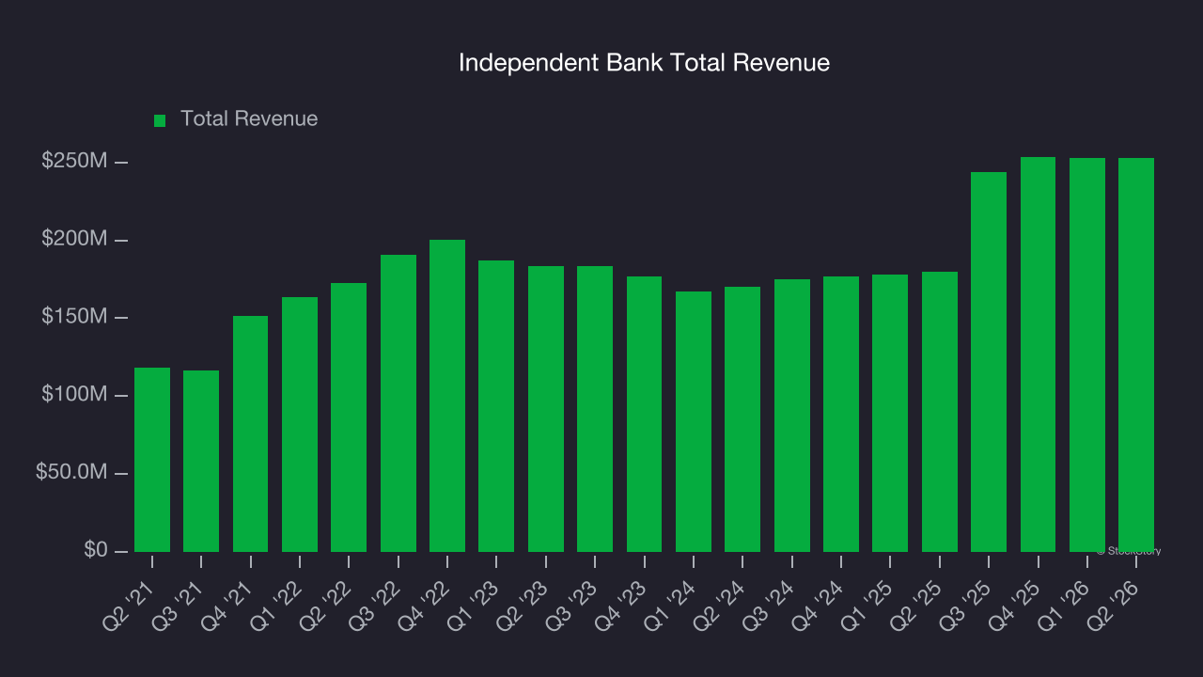The image size is (1203, 677).
Task: Select the Q3 '21 revenue bar
Action: (x=201, y=461)
